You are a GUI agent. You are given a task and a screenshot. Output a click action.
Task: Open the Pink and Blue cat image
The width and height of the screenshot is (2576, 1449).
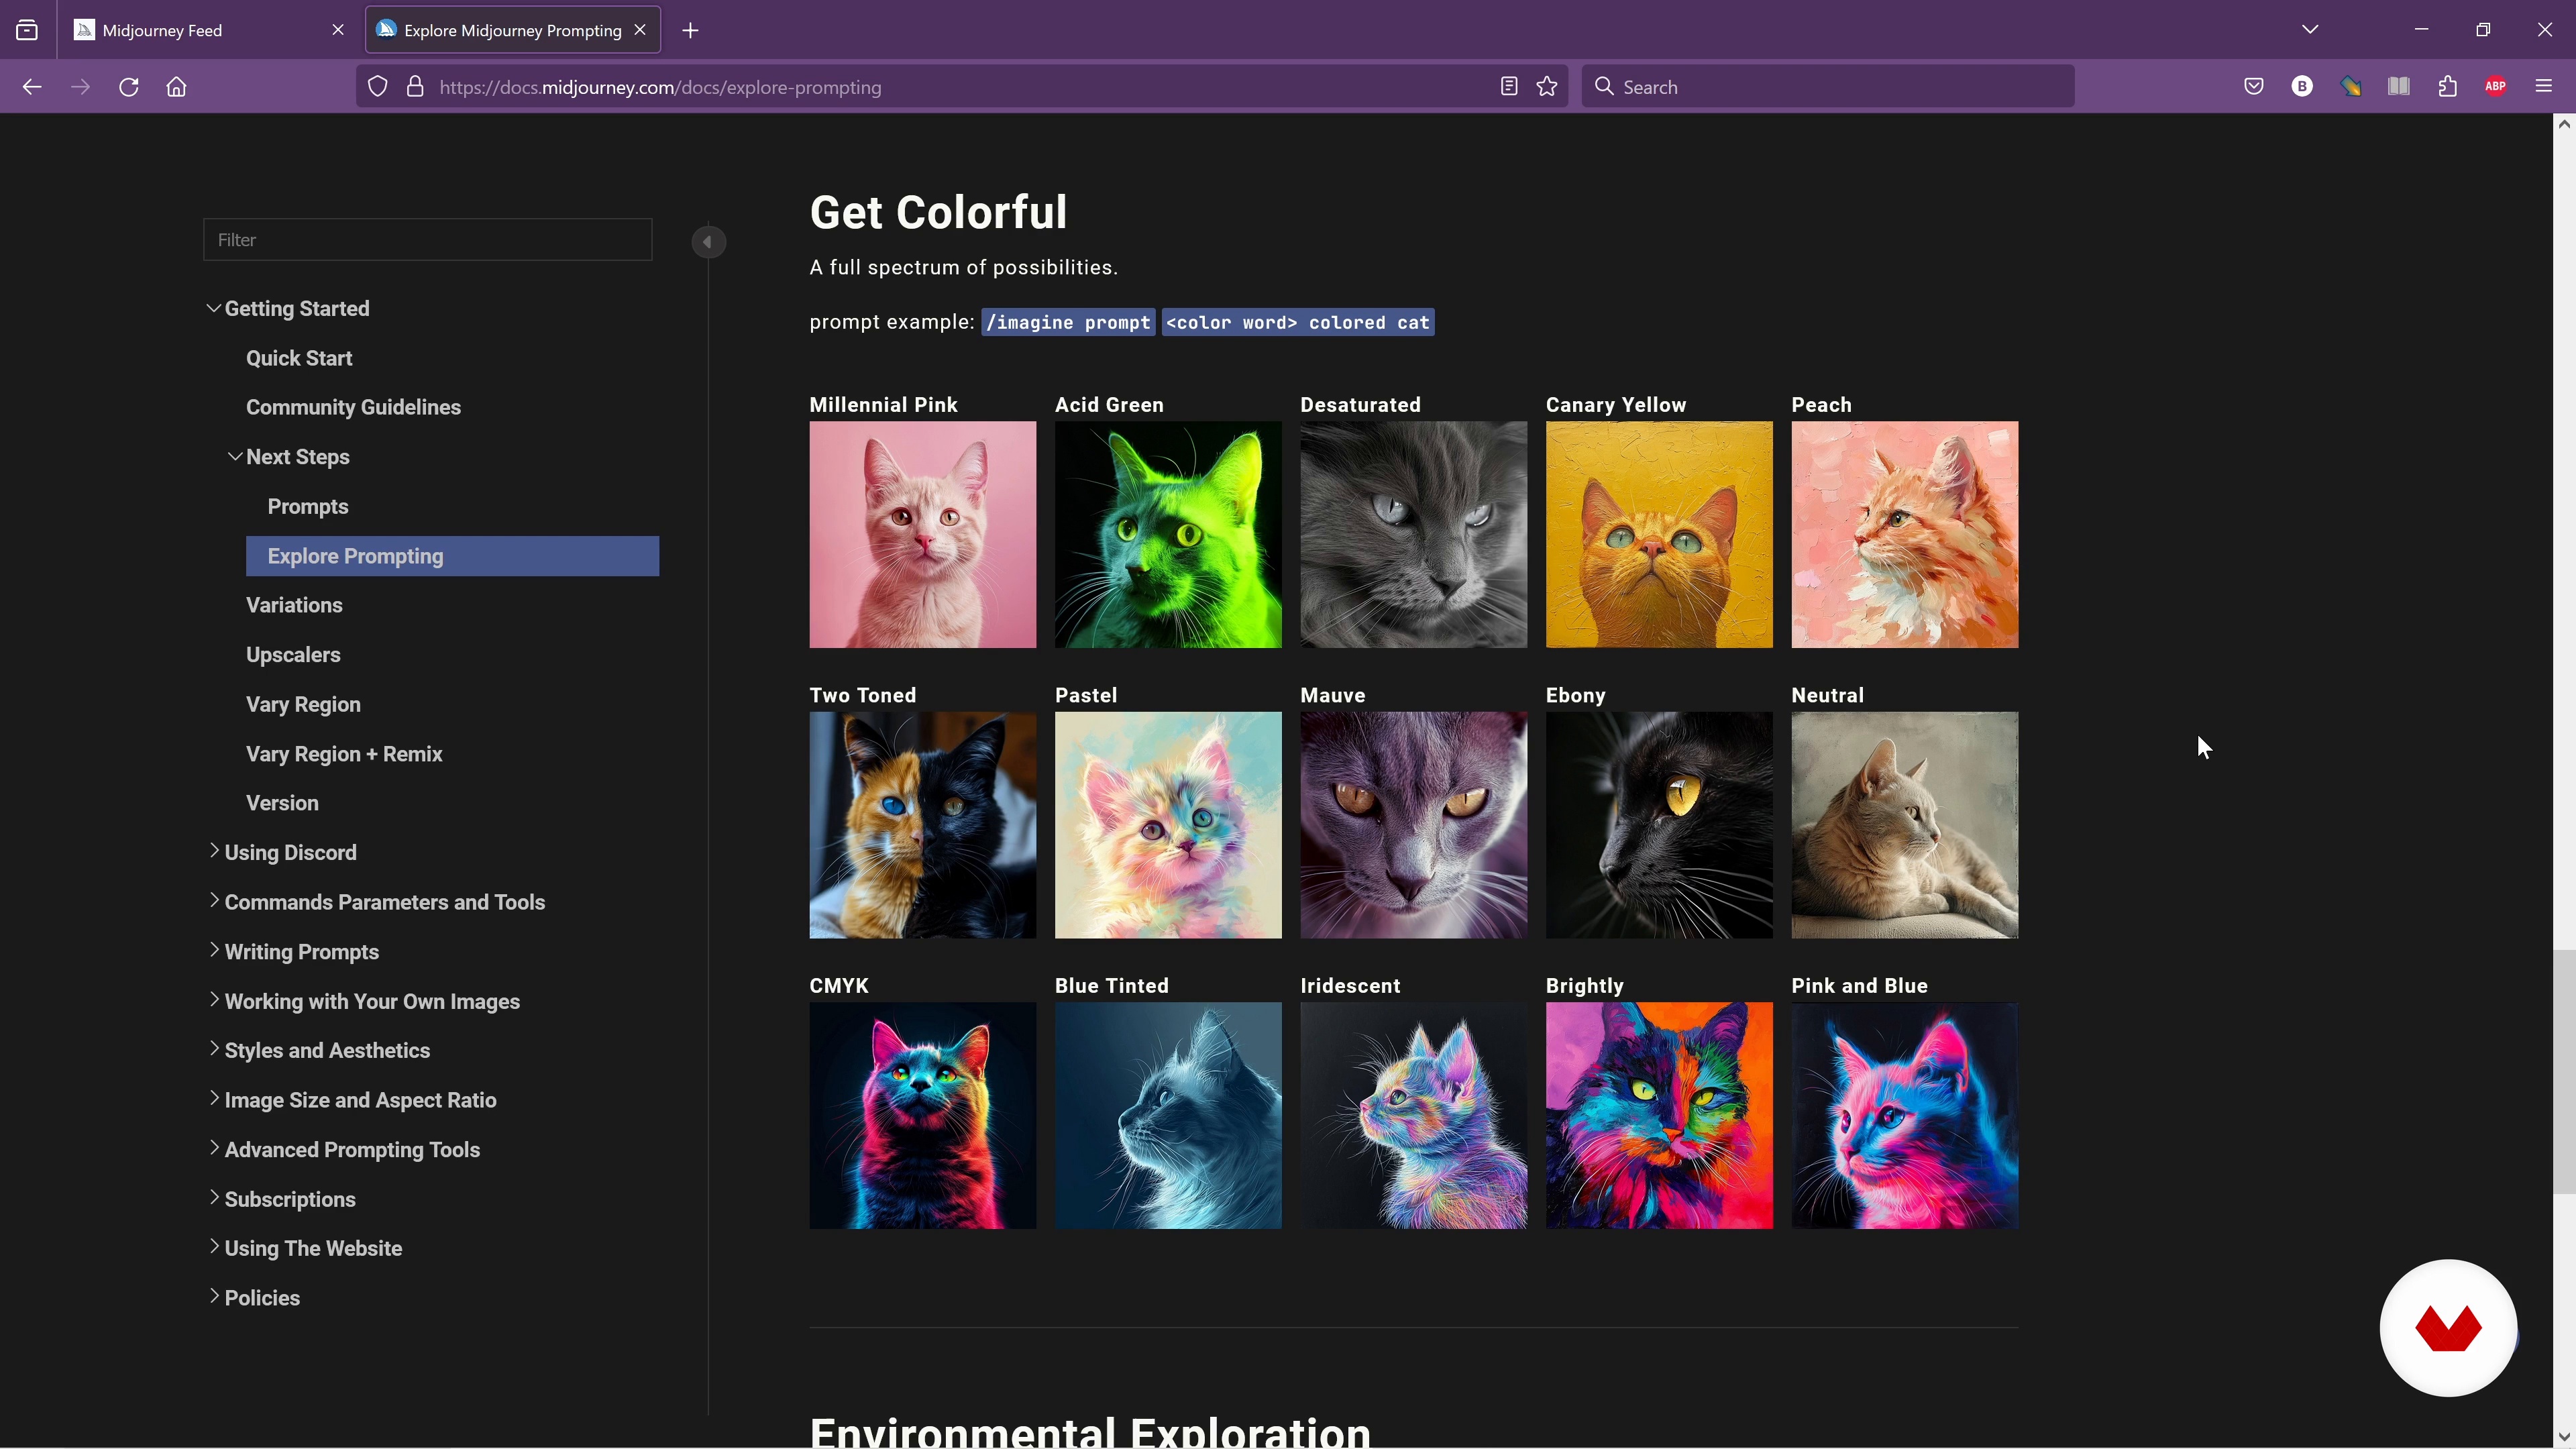pos(1905,1116)
